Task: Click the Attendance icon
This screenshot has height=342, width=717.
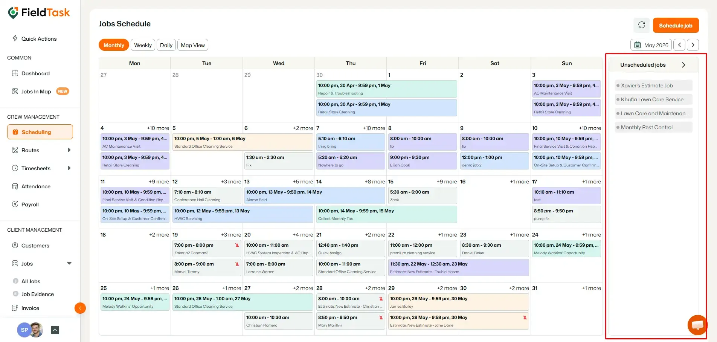Action: 15,186
